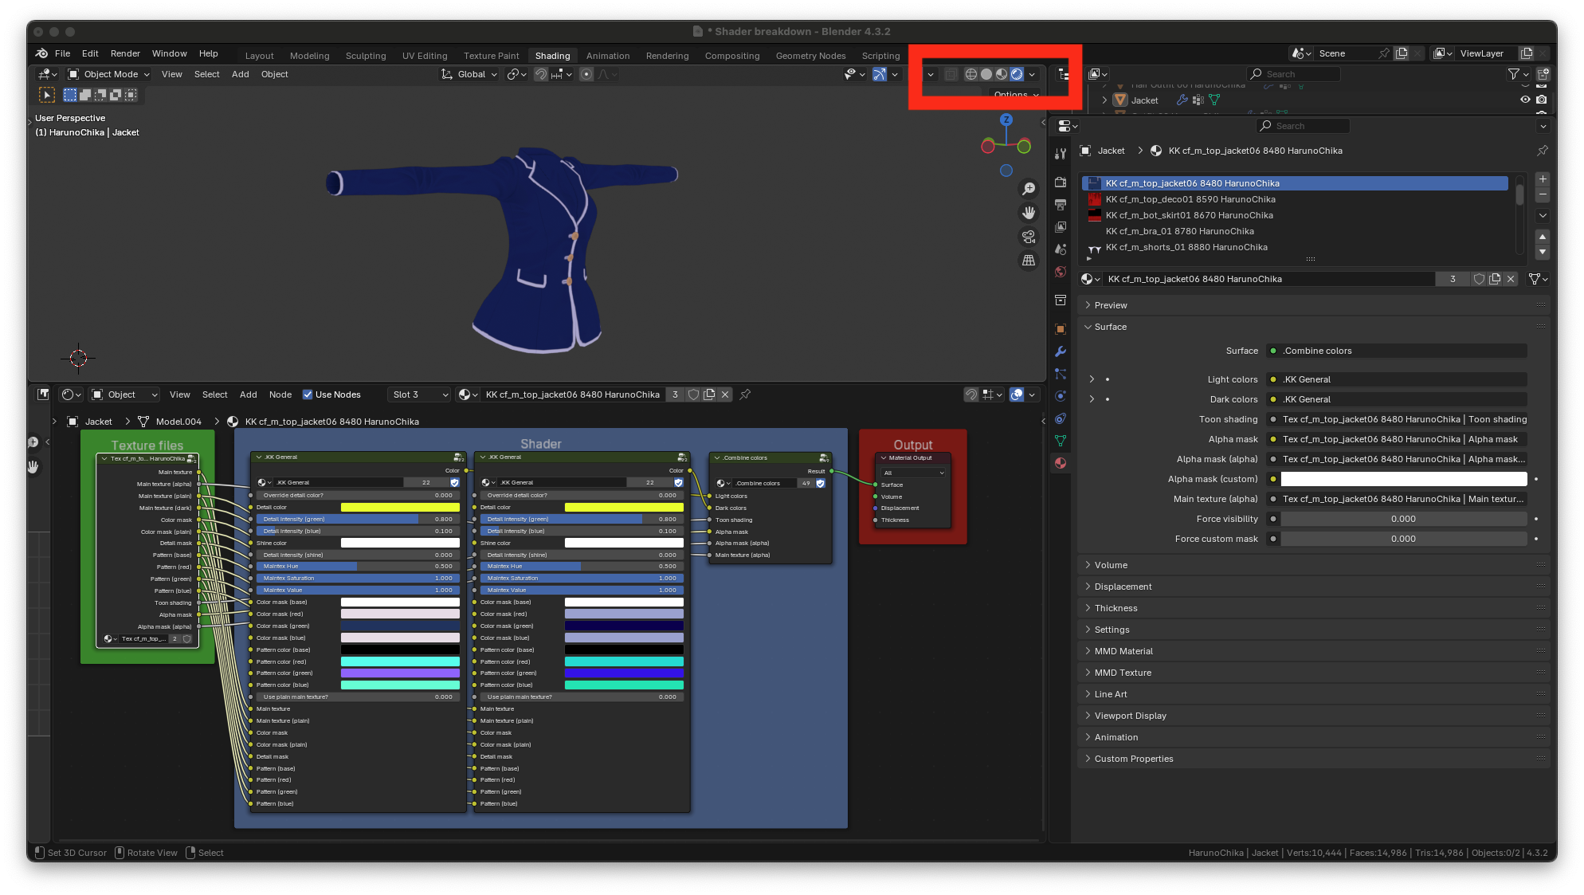Open the Object Data properties tab
Image resolution: width=1584 pixels, height=895 pixels.
(1061, 441)
